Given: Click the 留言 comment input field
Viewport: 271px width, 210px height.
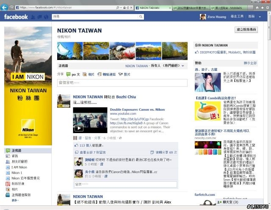Looking at the screenshot, I should point(125,184).
